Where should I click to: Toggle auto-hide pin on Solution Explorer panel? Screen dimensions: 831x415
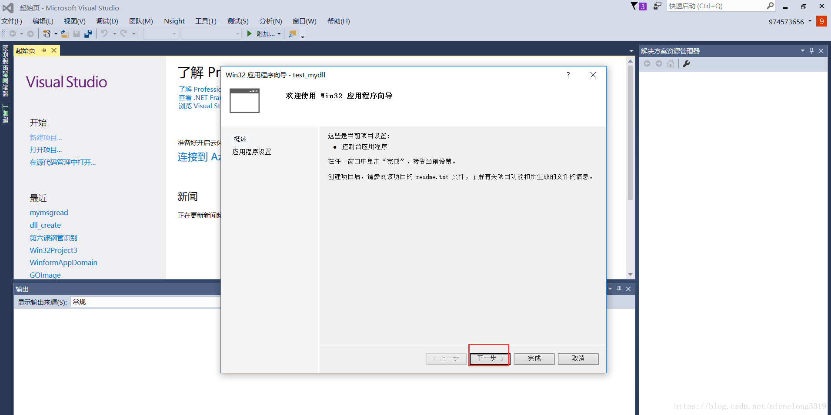pyautogui.click(x=811, y=51)
